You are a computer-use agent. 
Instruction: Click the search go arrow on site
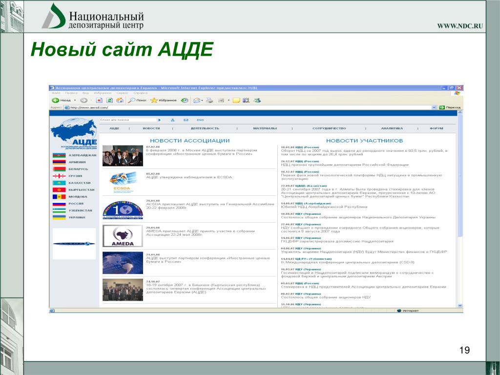tap(160, 120)
